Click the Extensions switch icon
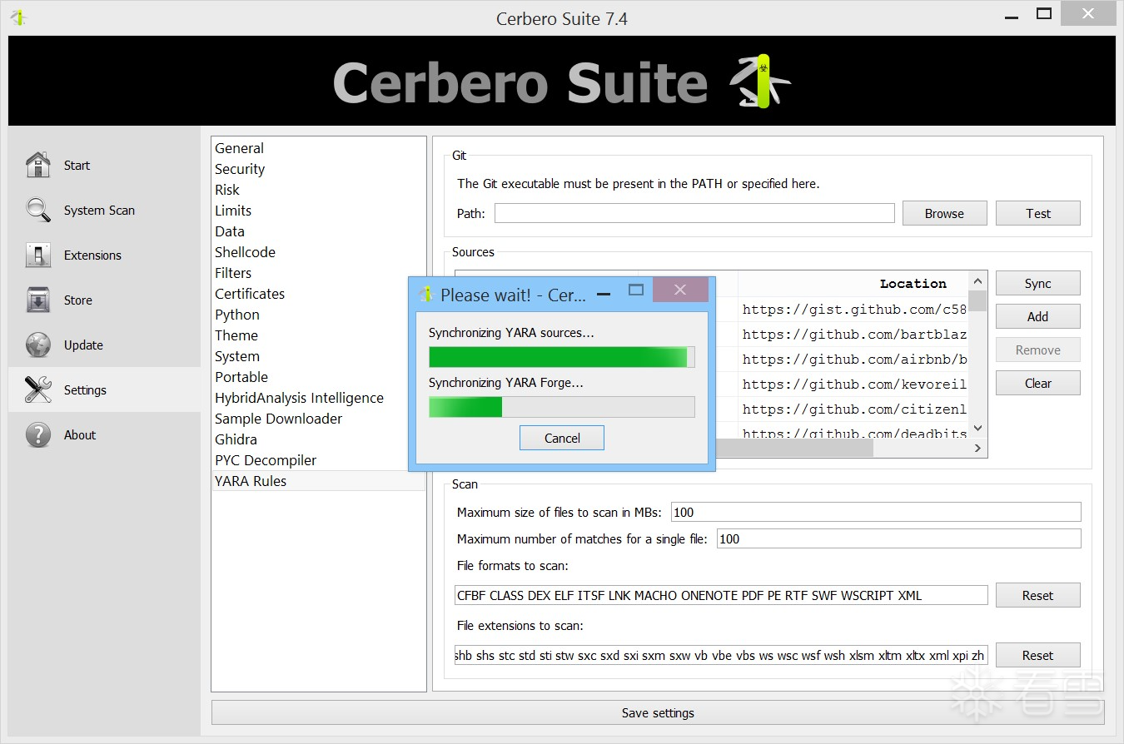1124x744 pixels. pyautogui.click(x=38, y=255)
